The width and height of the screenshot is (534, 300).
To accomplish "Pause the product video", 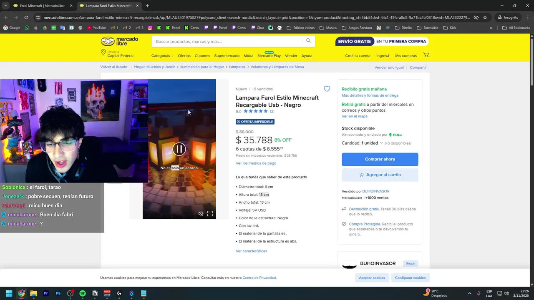I will click(179, 149).
